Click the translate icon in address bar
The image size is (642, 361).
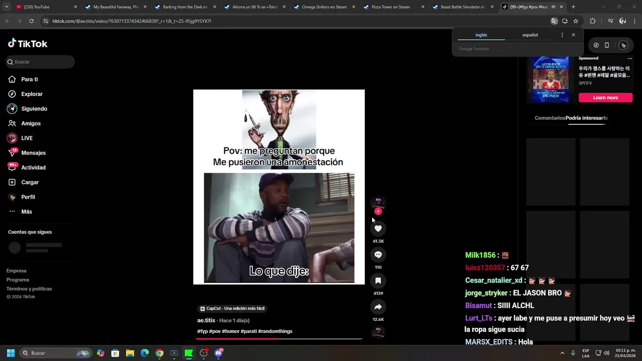(x=554, y=21)
